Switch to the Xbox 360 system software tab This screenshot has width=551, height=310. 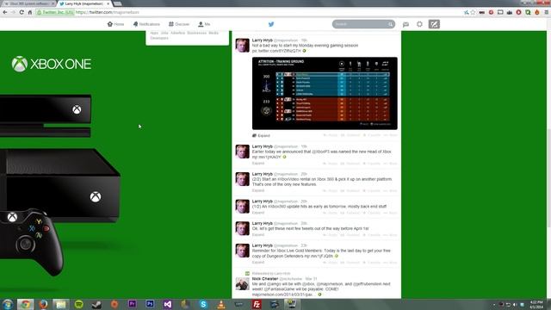pyautogui.click(x=28, y=3)
